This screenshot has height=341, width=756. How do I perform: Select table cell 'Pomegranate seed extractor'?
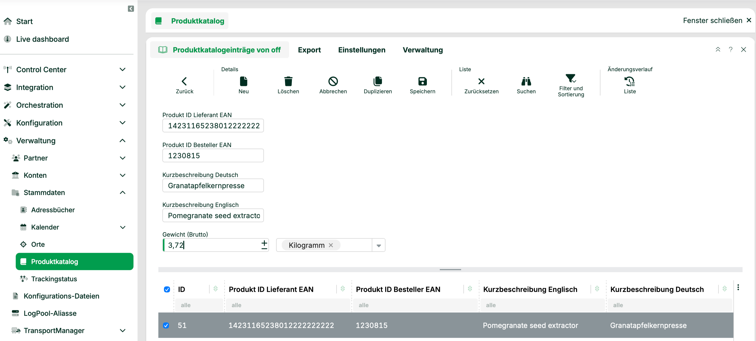click(530, 325)
